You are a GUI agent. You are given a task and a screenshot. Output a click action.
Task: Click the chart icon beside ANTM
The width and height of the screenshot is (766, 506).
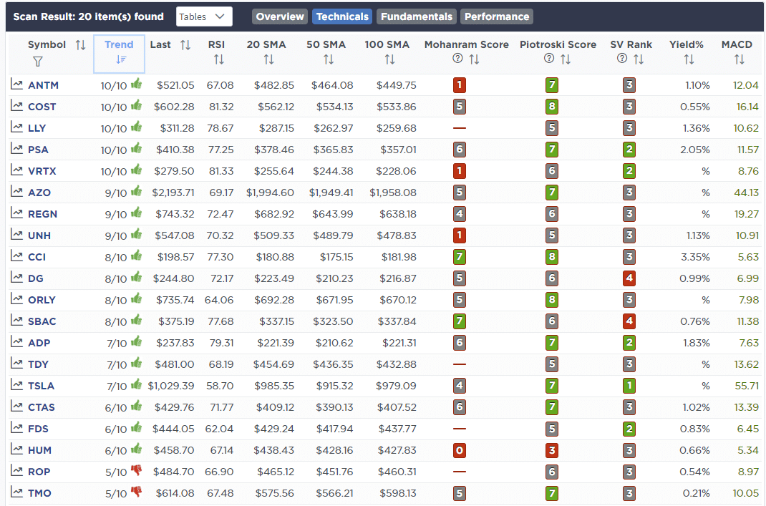[x=16, y=85]
